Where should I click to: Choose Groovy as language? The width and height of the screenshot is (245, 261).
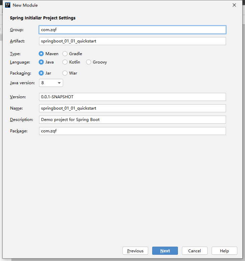pyautogui.click(x=96, y=62)
